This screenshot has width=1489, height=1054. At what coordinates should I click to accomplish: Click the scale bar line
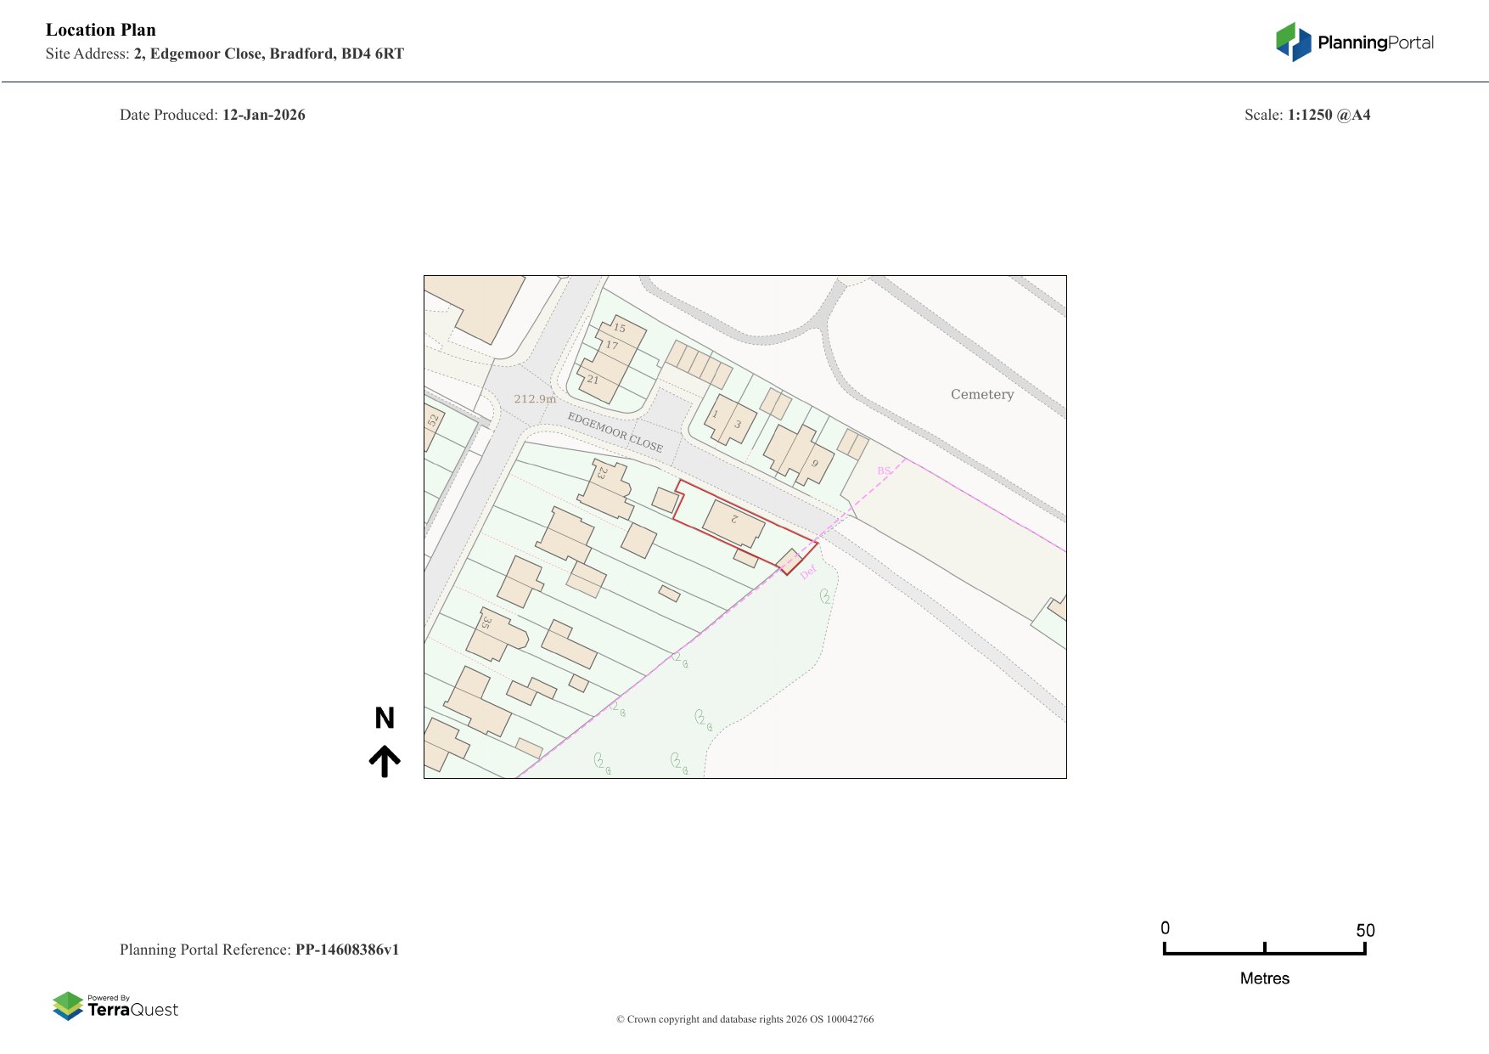(x=1264, y=953)
